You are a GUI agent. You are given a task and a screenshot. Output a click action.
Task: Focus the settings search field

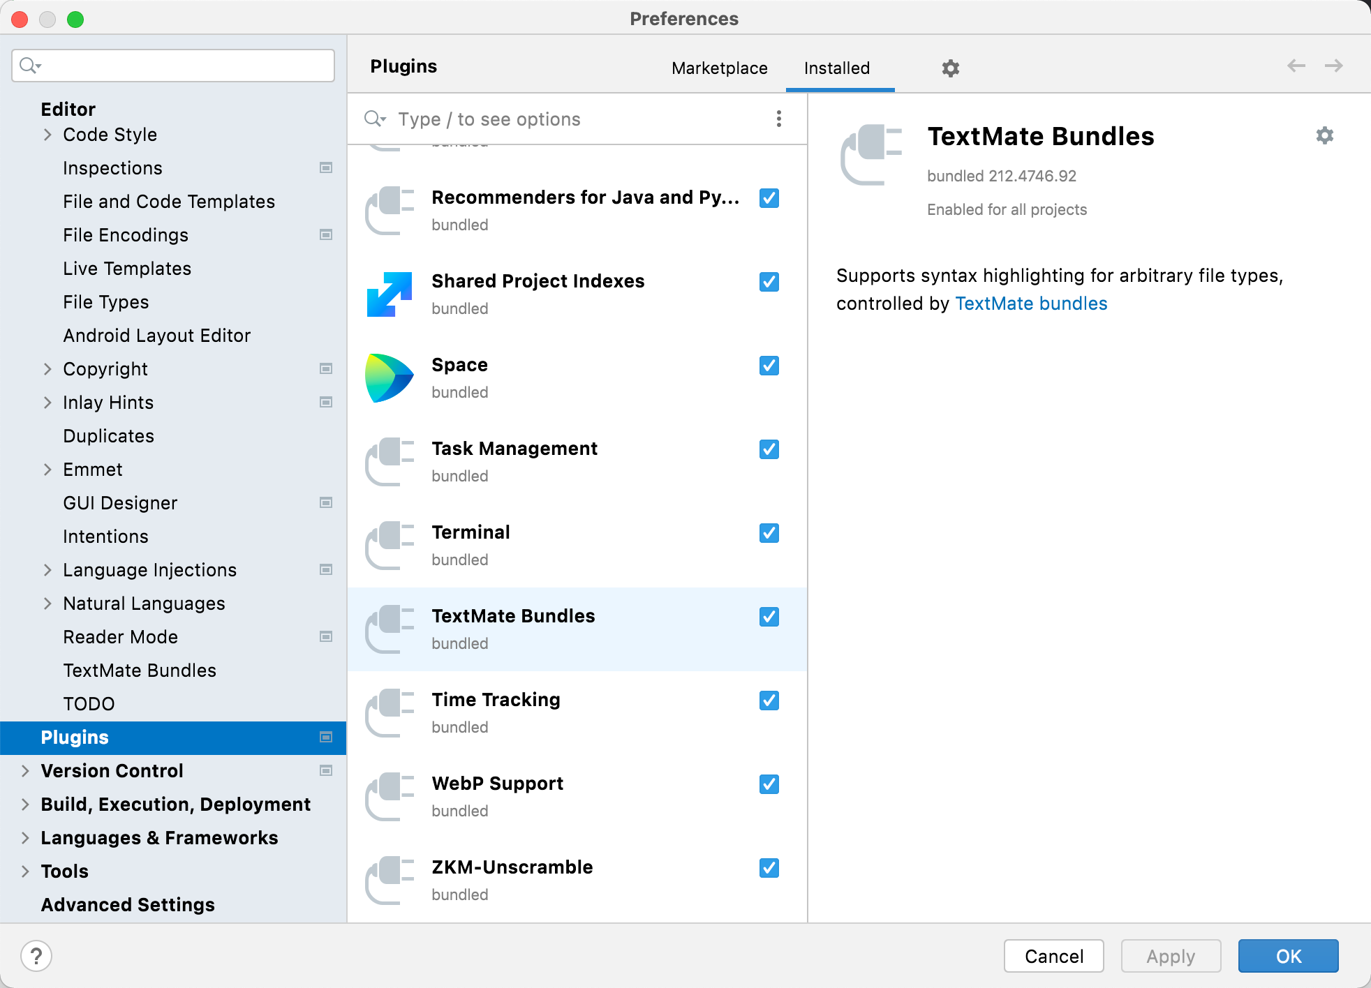tap(173, 66)
